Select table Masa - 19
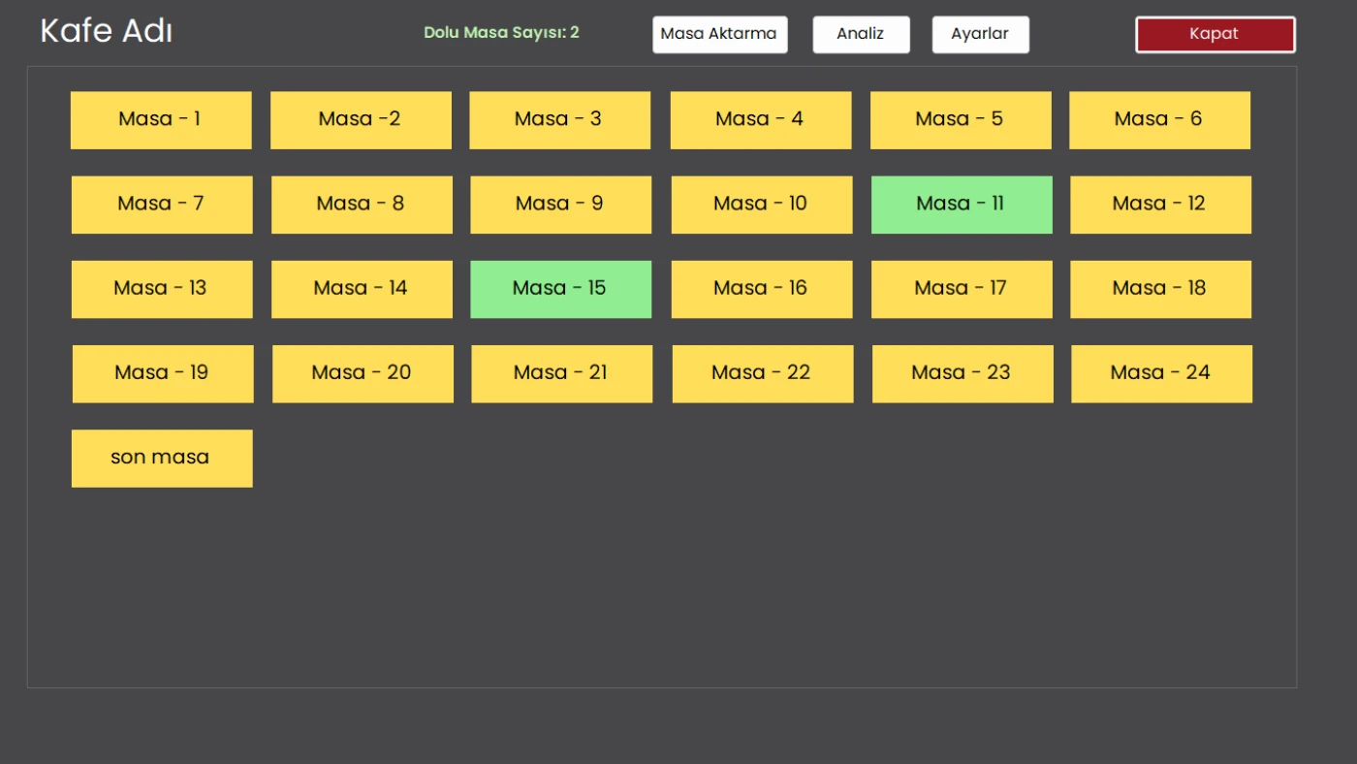Screen dimensions: 1357x764 point(163,373)
